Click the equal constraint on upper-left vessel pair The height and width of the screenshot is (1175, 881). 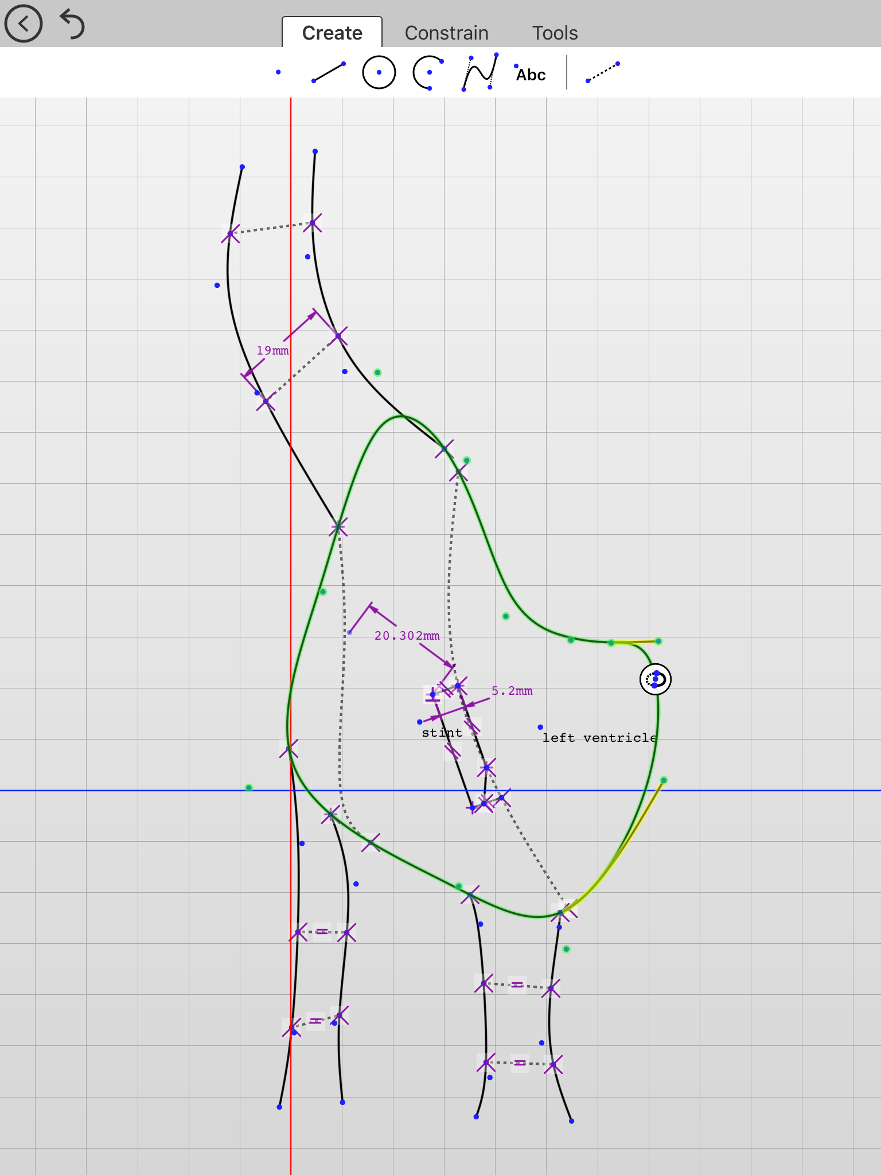pyautogui.click(x=322, y=931)
